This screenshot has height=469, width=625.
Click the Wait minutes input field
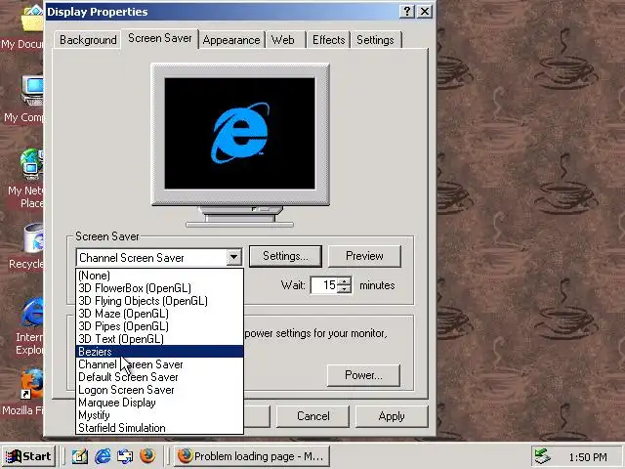(324, 285)
